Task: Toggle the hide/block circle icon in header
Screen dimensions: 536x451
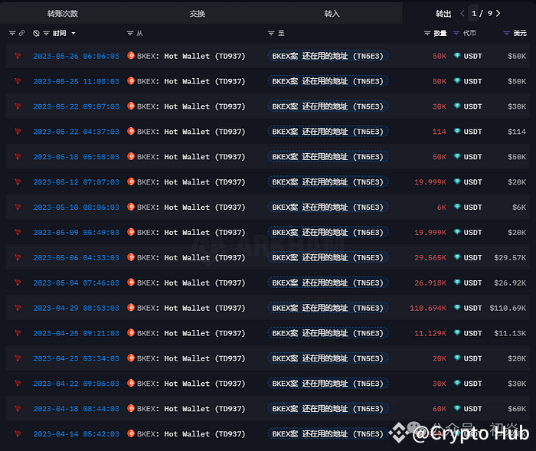Action: click(36, 33)
